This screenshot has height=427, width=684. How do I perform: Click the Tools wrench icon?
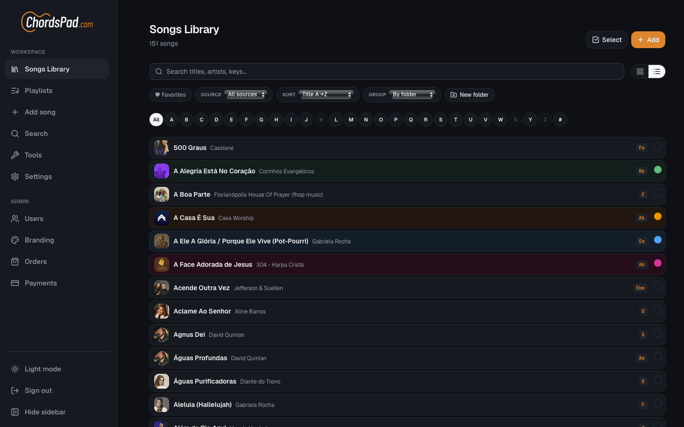click(x=15, y=155)
